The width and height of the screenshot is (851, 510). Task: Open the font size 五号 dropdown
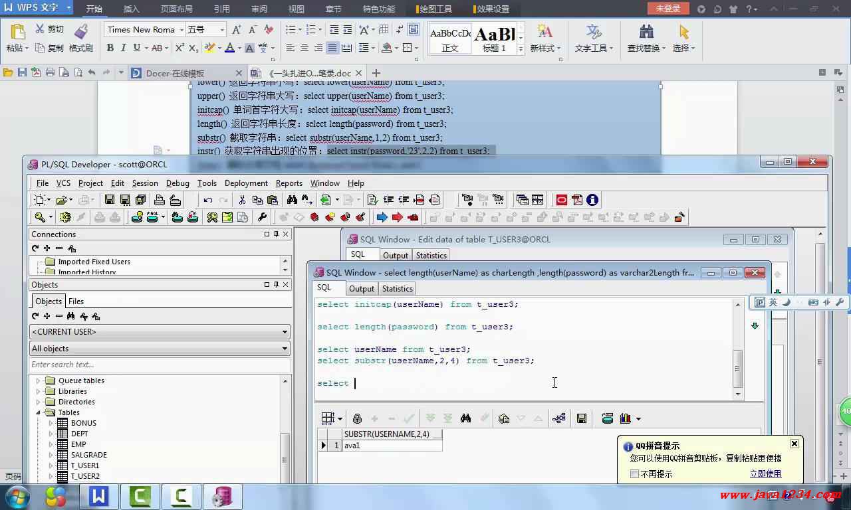222,29
